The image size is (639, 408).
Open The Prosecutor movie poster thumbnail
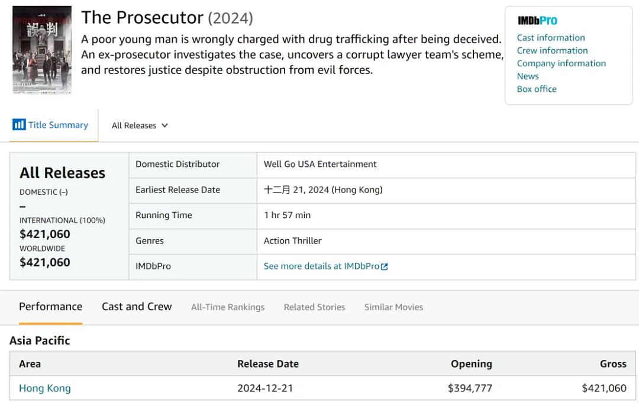click(x=42, y=50)
